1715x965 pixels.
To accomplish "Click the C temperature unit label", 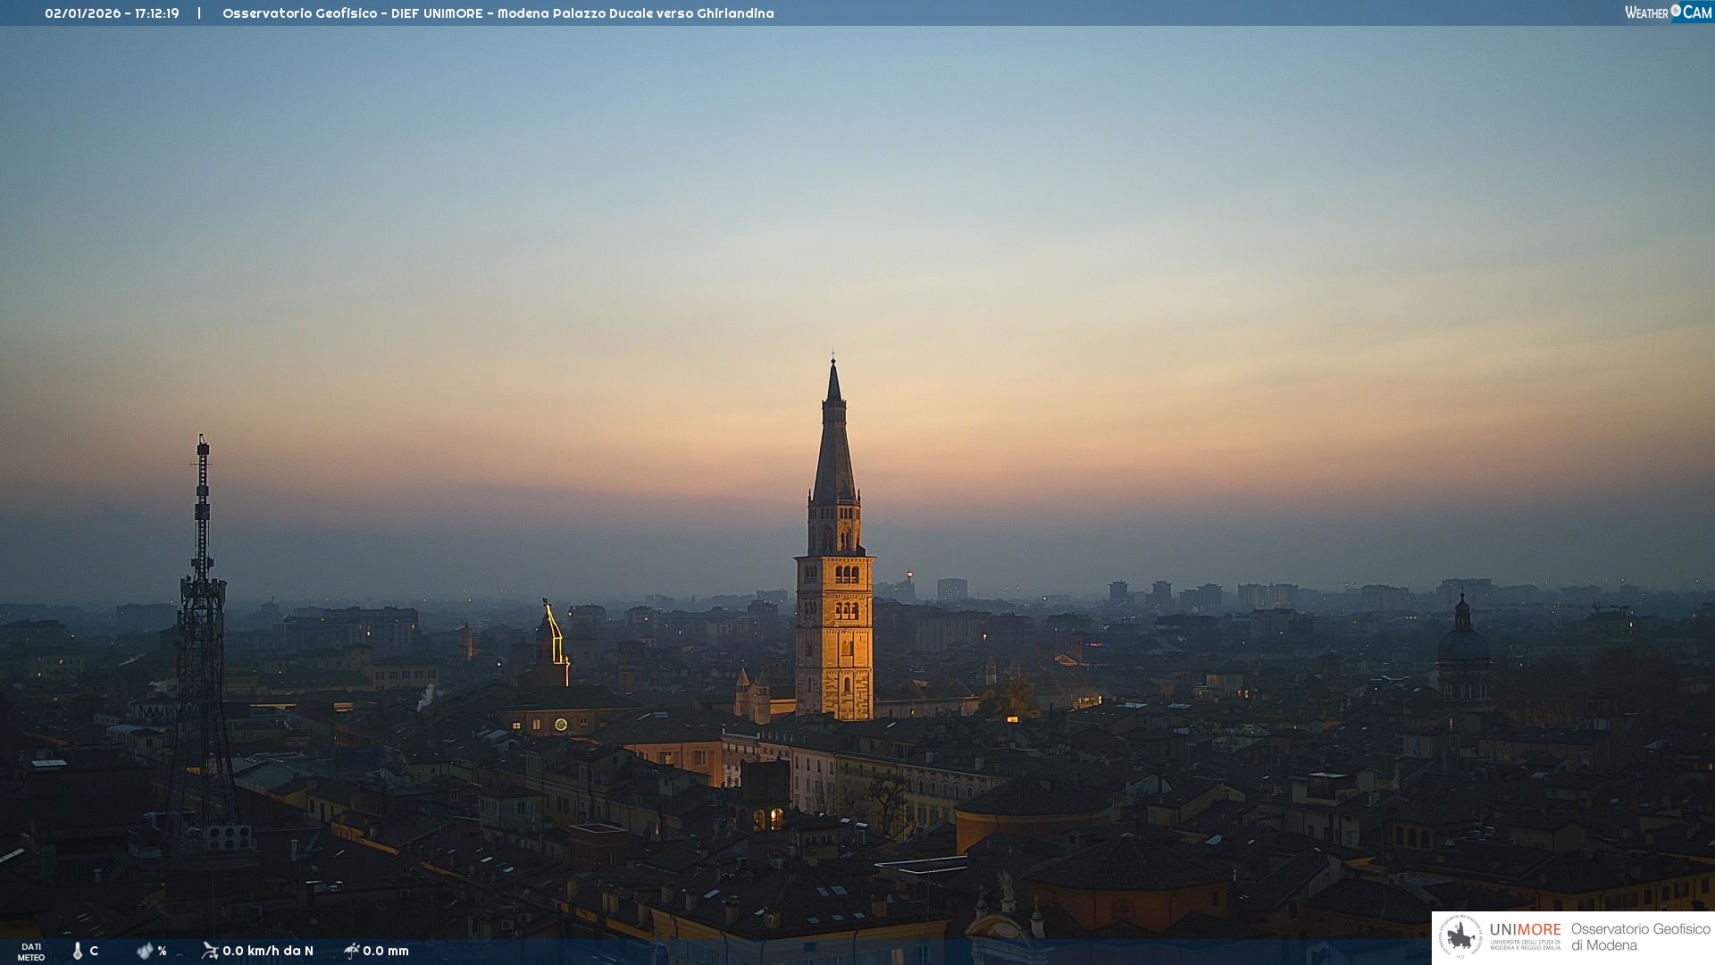I will click(x=94, y=951).
